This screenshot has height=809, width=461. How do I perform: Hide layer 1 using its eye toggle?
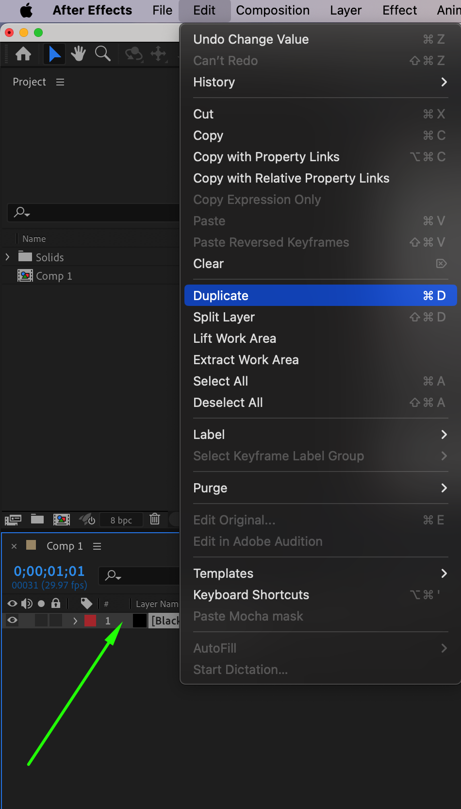[13, 620]
